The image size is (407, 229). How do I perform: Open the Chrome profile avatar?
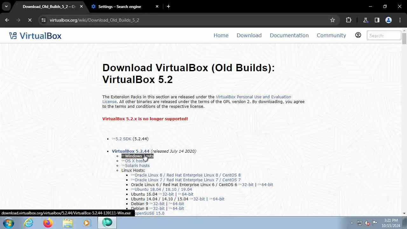389,20
